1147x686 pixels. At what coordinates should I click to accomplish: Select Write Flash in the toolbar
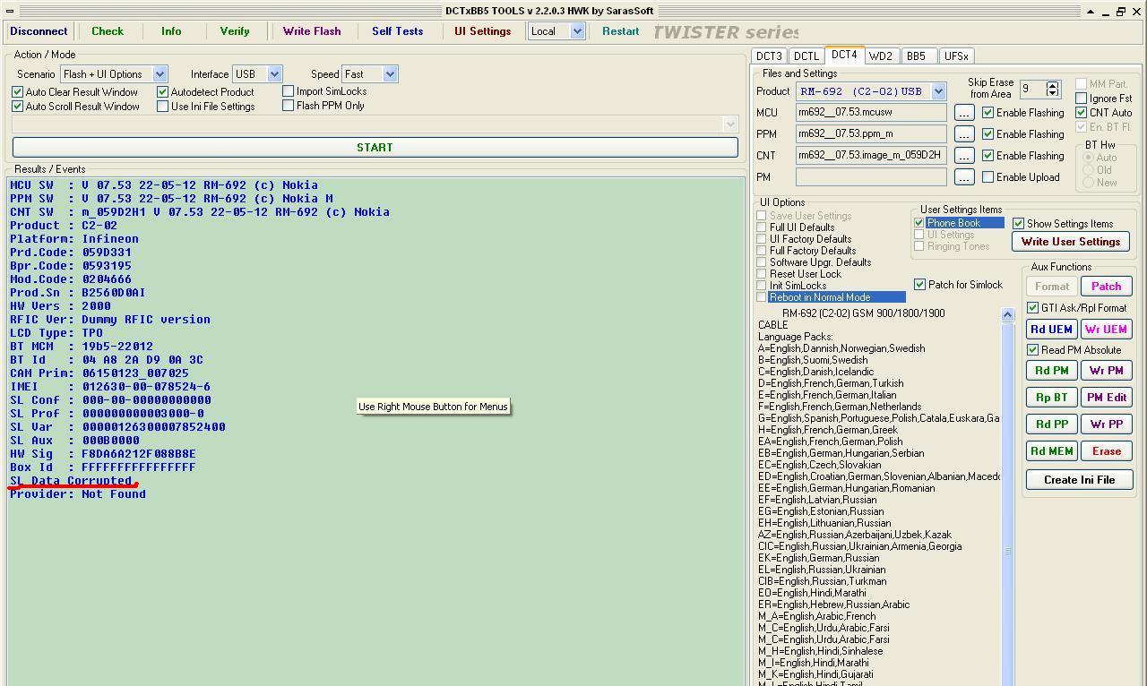coord(312,31)
